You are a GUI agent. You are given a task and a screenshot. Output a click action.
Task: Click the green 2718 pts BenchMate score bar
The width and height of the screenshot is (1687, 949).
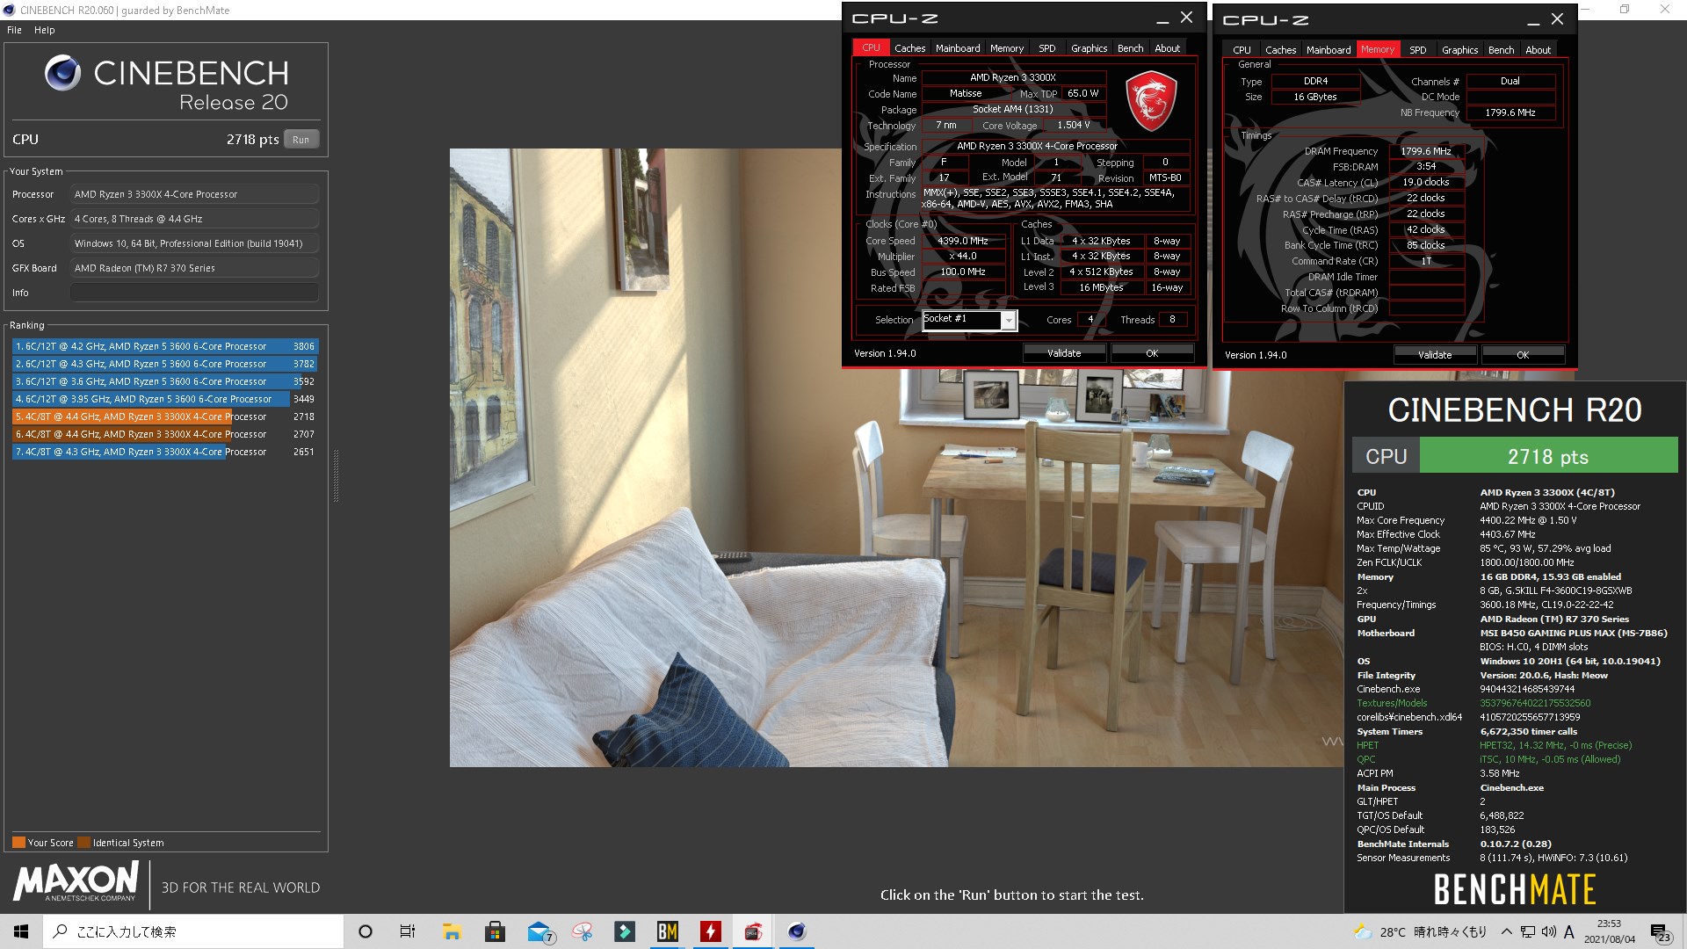(1548, 456)
